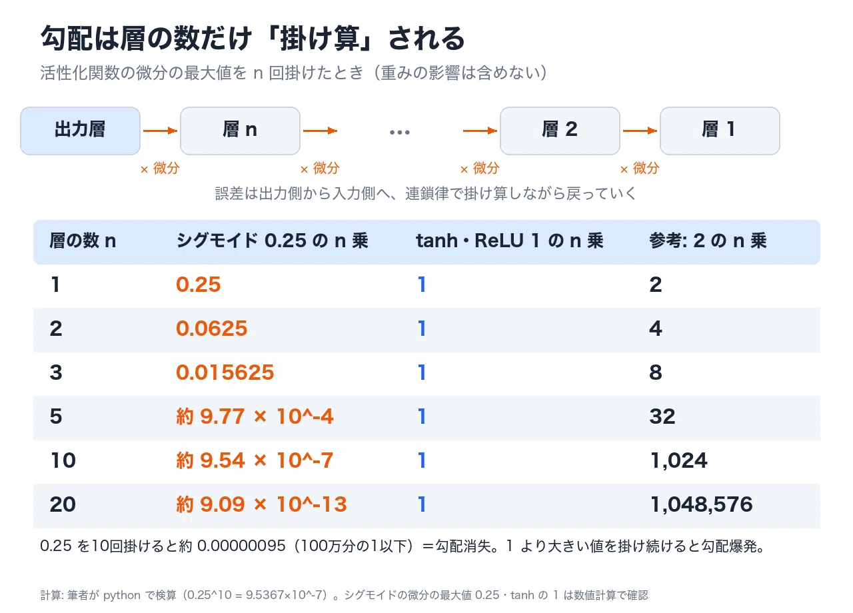Click the 層の数 n column header
Screen dimensions: 853x613
pyautogui.click(x=83, y=241)
